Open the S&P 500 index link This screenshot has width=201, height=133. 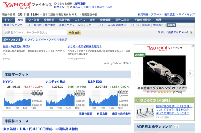click(95, 82)
